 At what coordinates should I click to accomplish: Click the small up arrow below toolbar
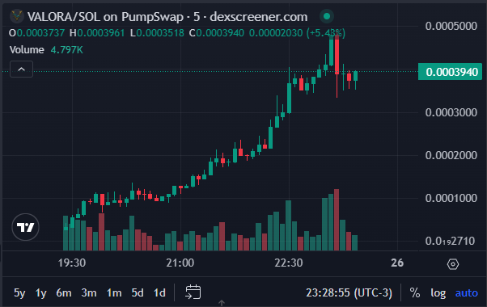click(222, 303)
